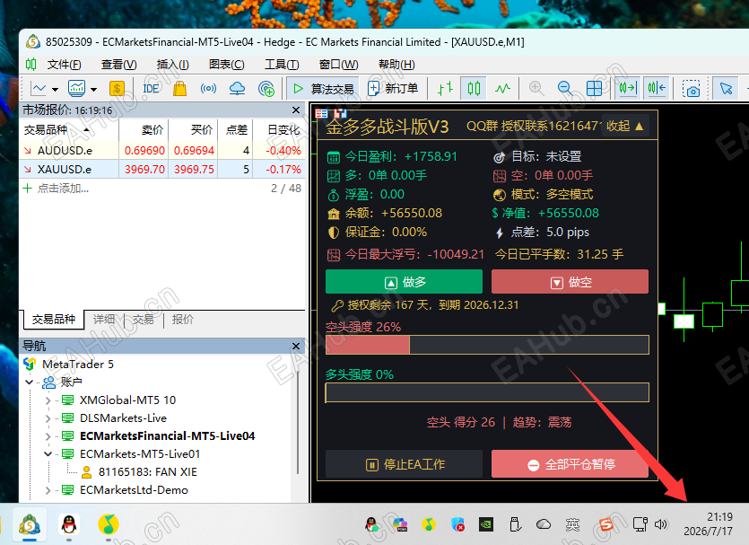This screenshot has width=749, height=545.
Task: Click the 全部平仓暂停 button
Action: (x=570, y=464)
